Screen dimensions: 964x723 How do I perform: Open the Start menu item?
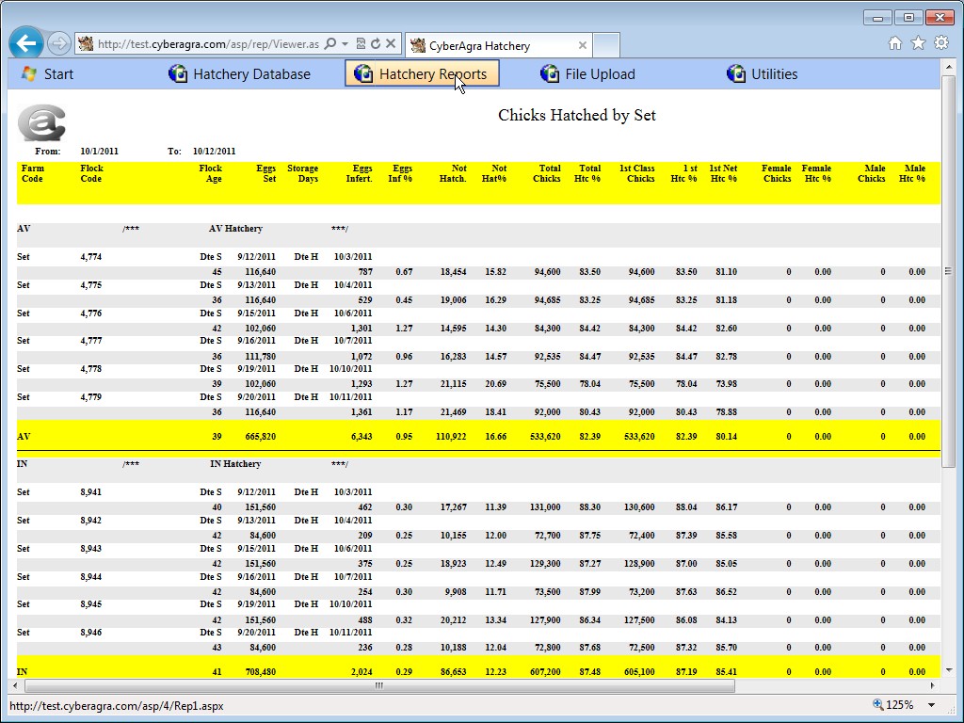[x=47, y=73]
